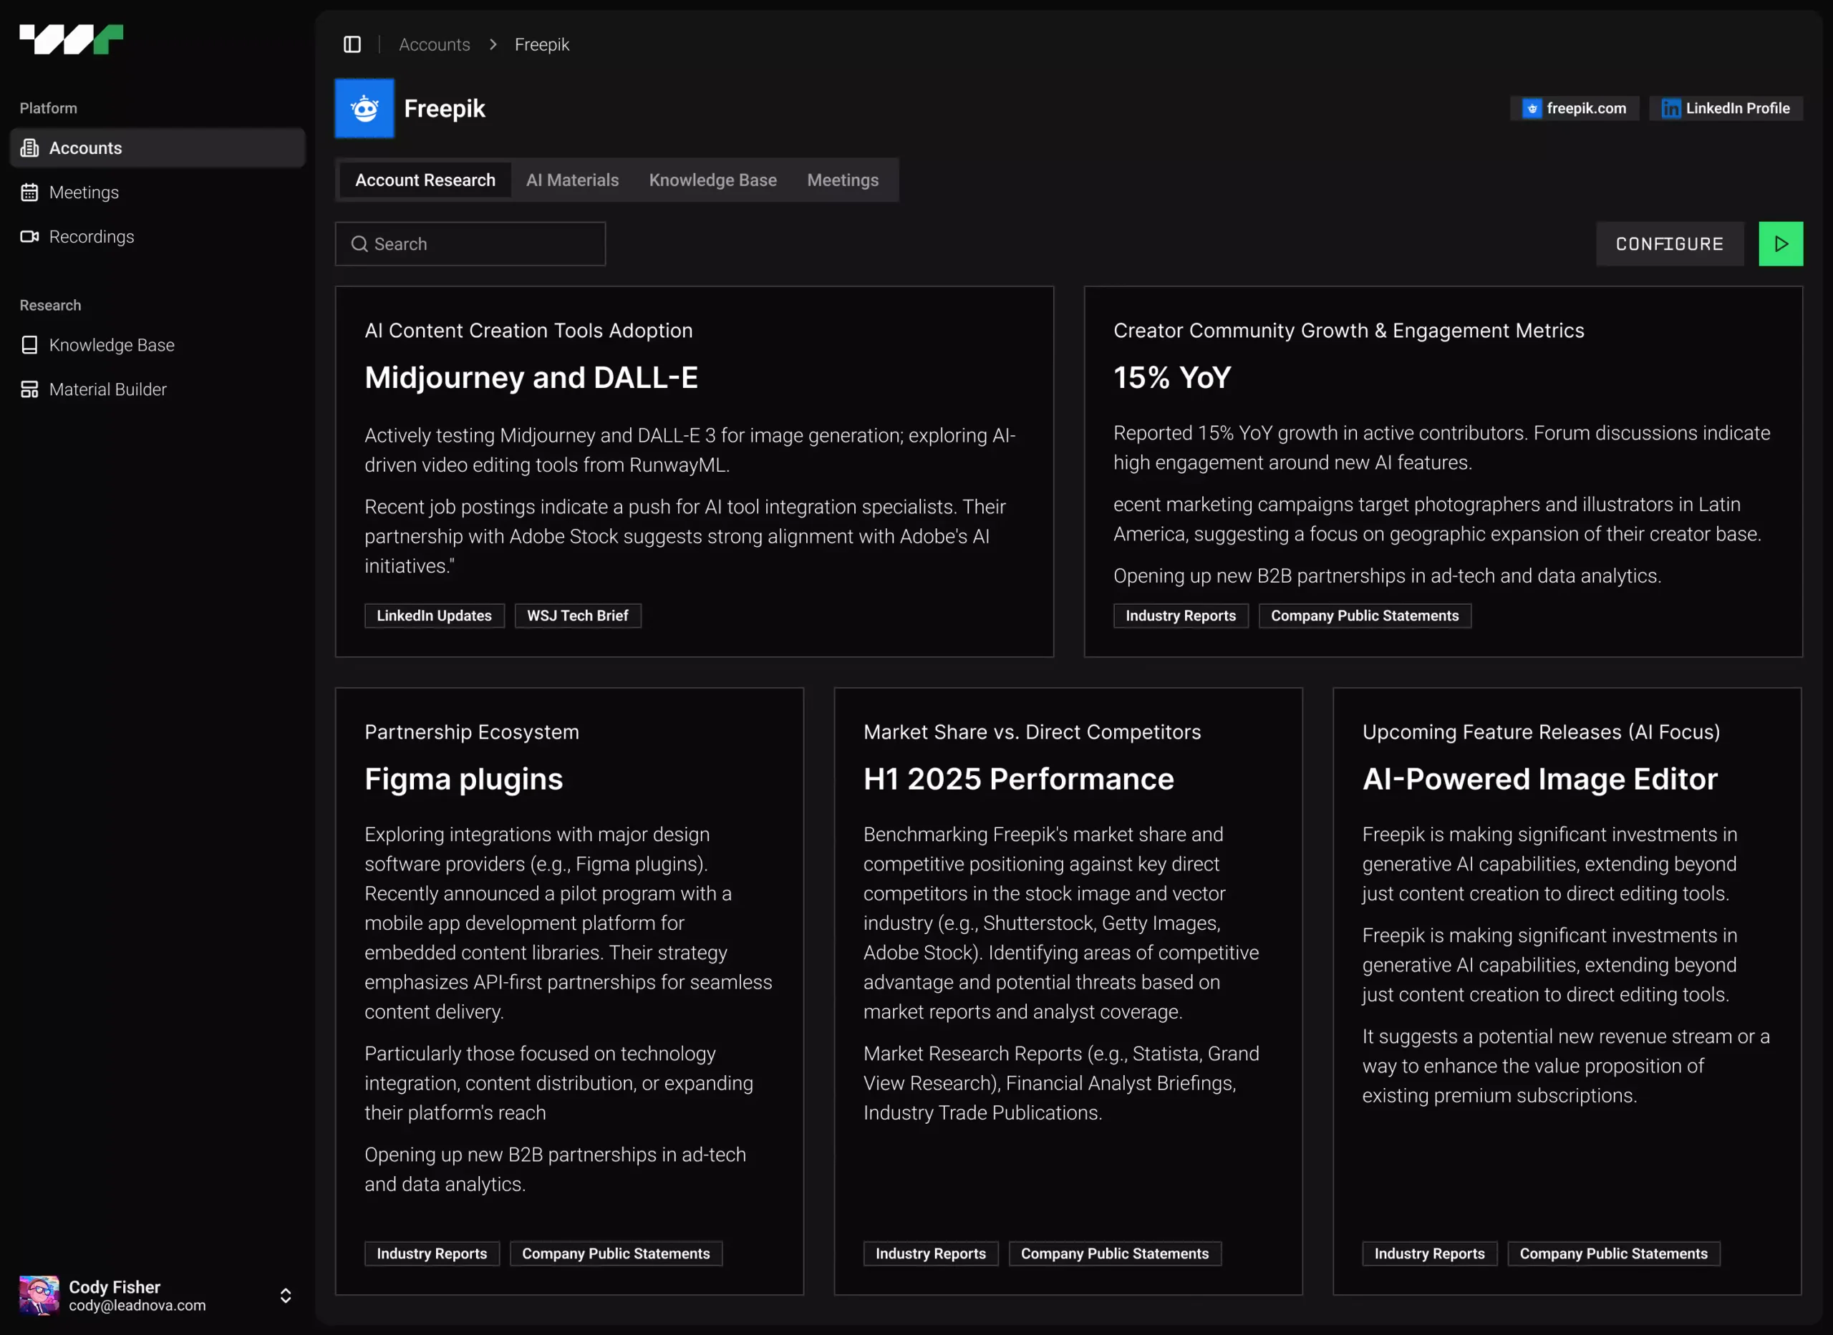Click 'Creator Community Growth & Engagement Metrics' title
The height and width of the screenshot is (1335, 1833).
click(x=1348, y=331)
